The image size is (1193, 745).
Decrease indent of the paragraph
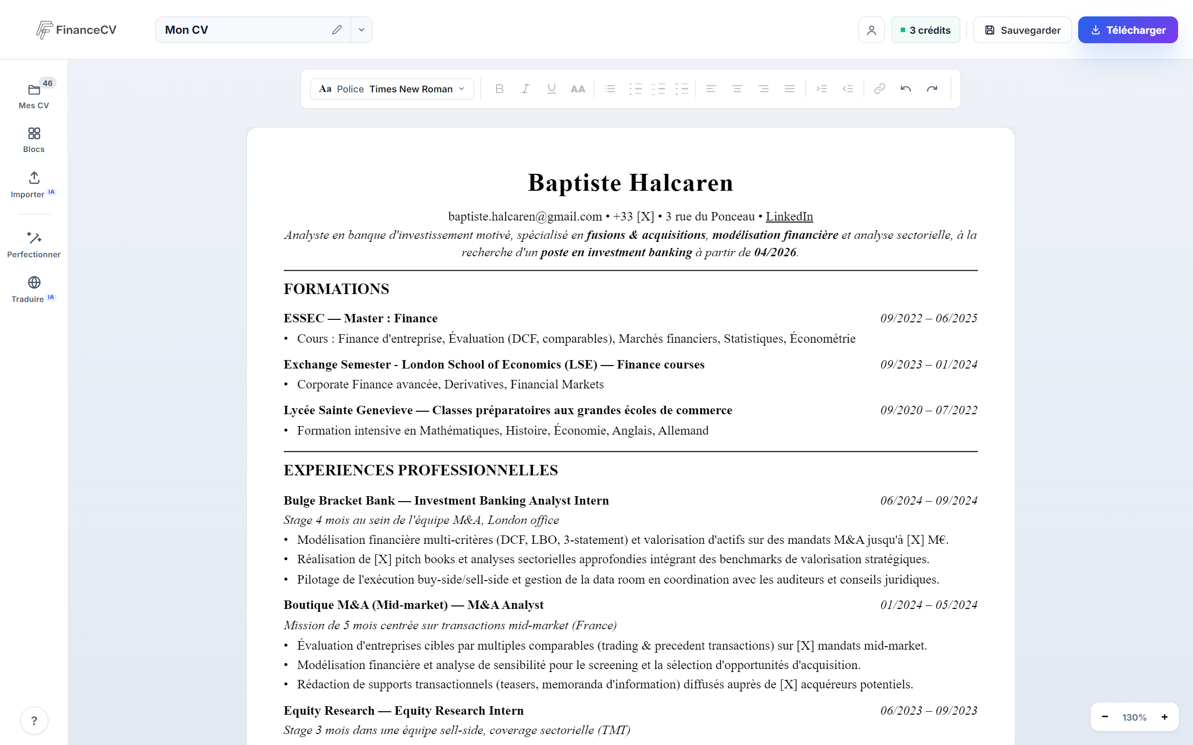click(x=848, y=89)
